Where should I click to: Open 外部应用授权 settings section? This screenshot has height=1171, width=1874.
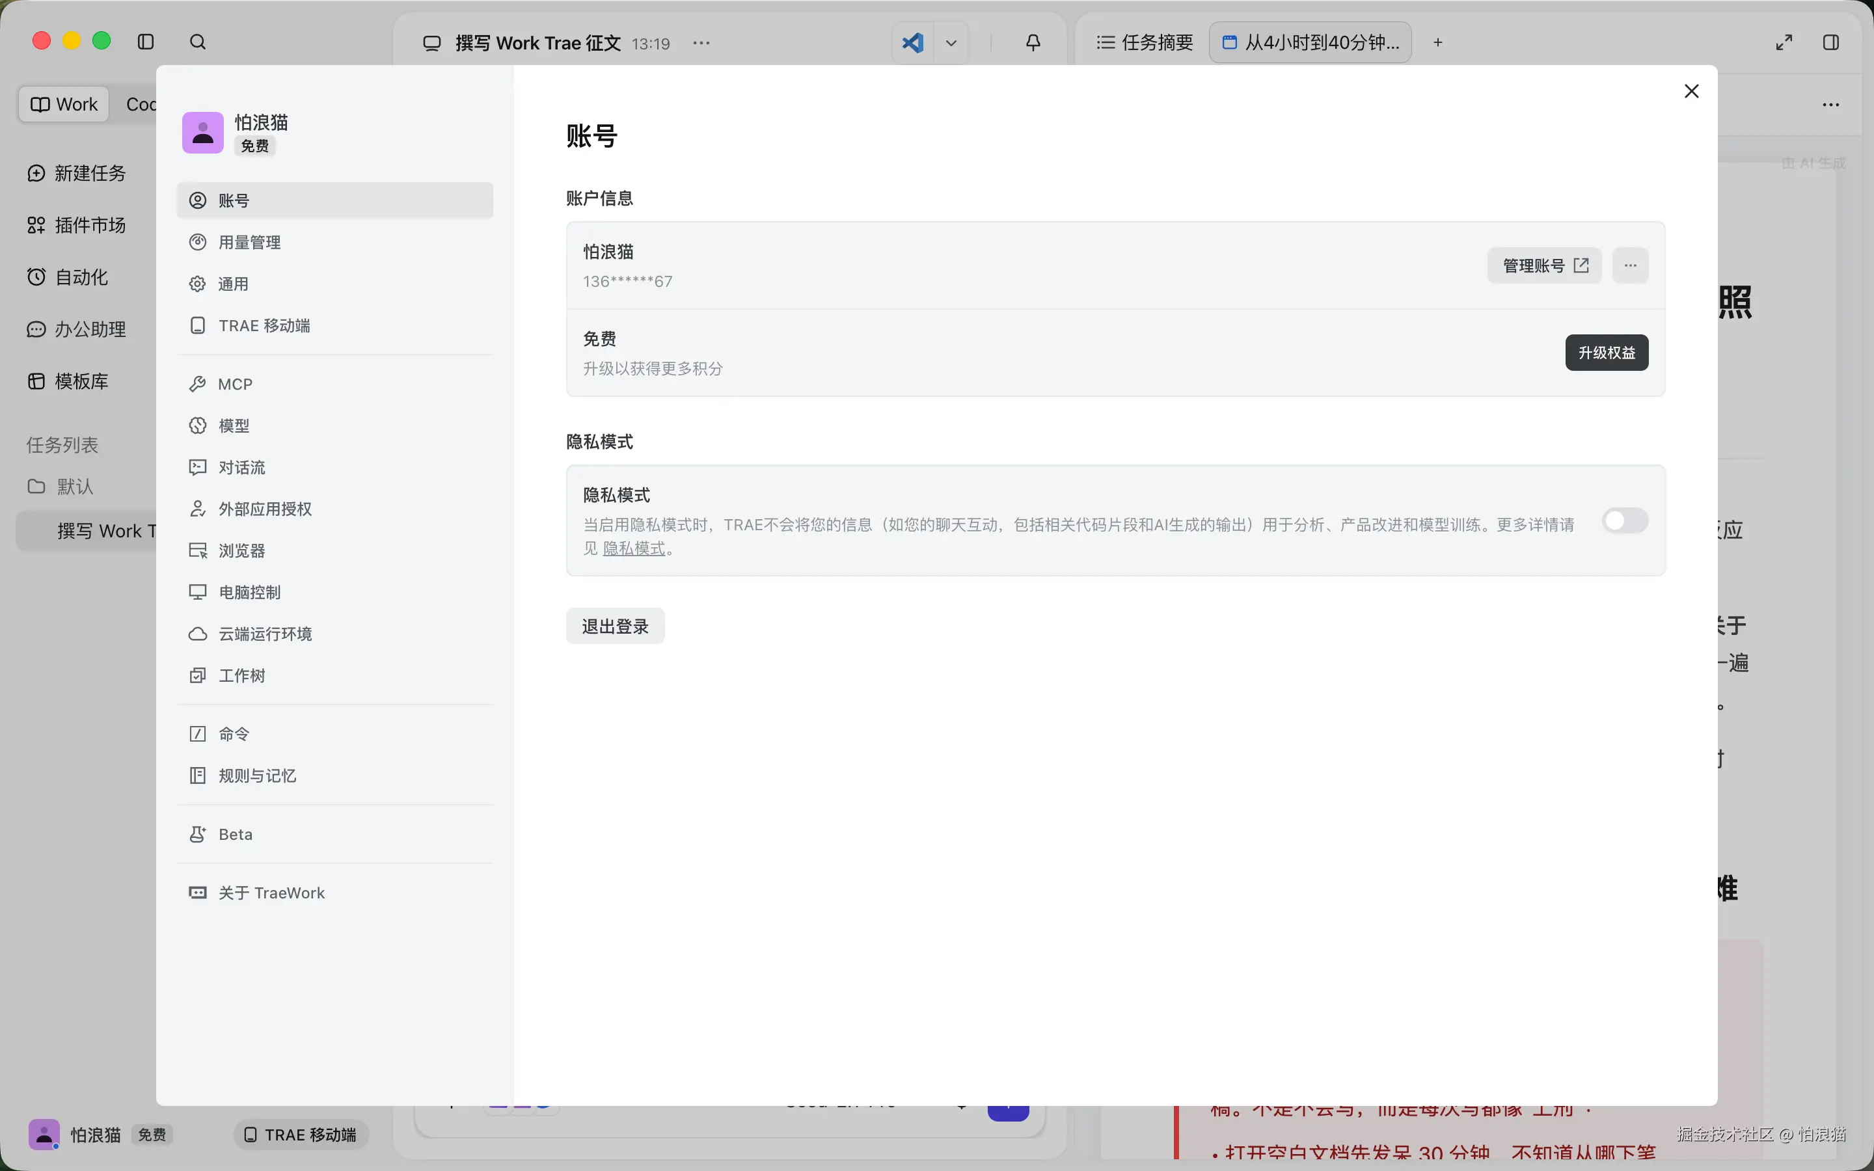coord(334,509)
